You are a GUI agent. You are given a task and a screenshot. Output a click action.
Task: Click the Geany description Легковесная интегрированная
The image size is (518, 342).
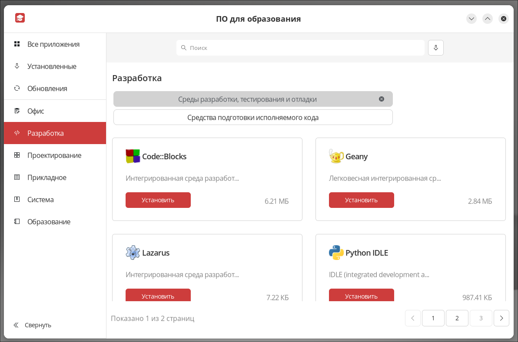pos(385,178)
